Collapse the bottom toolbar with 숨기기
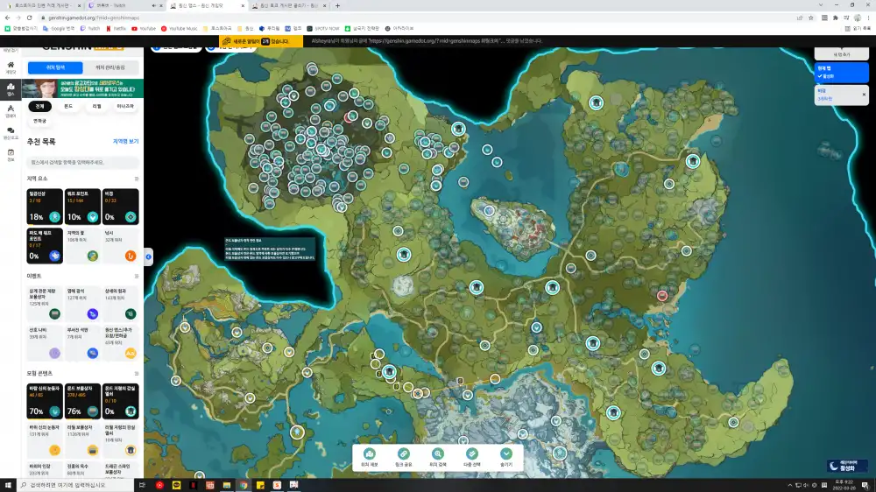The height and width of the screenshot is (492, 876). [x=506, y=455]
